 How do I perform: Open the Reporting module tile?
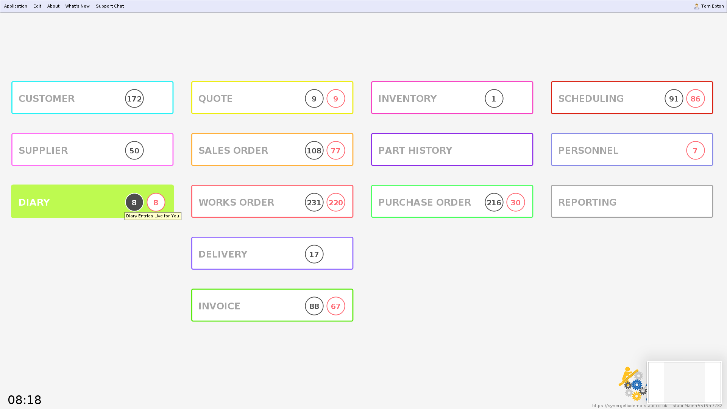(x=632, y=201)
